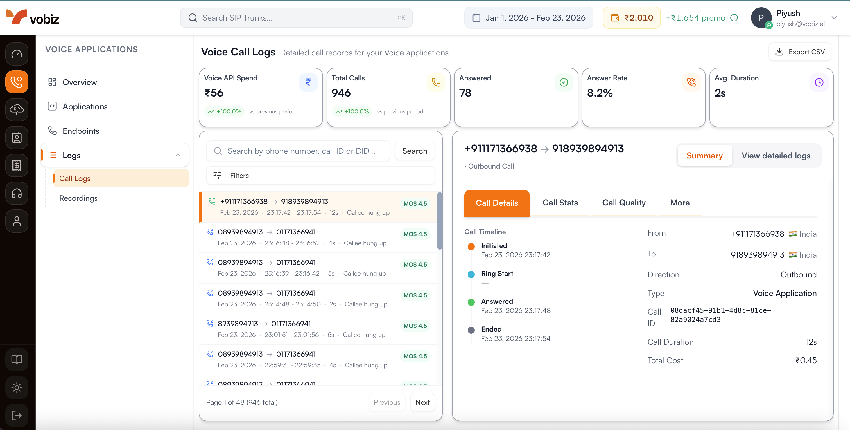Toggle the theme with the brightness icon
This screenshot has width=850, height=430.
[17, 388]
